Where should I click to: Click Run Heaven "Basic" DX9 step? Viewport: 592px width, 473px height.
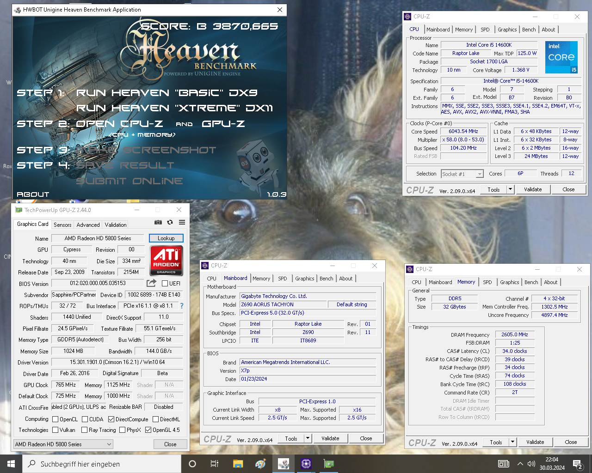[166, 93]
